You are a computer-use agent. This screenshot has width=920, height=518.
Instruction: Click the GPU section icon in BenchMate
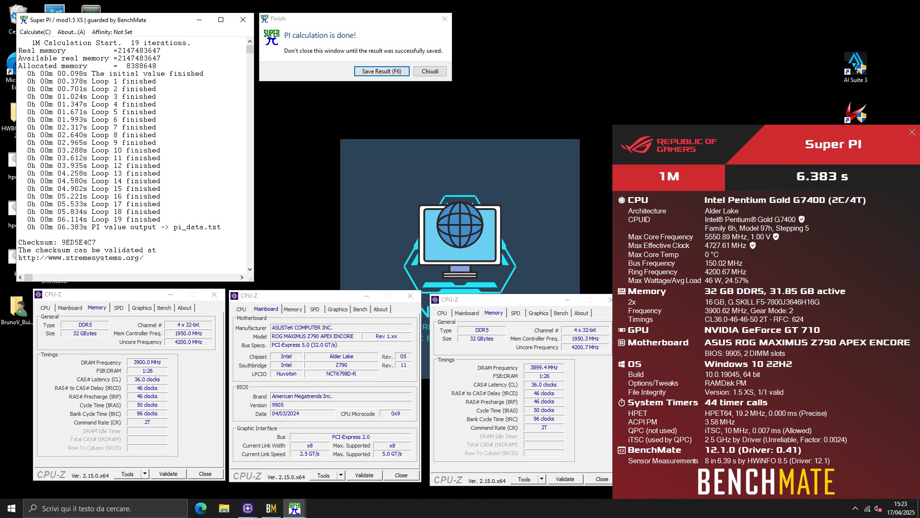point(621,330)
